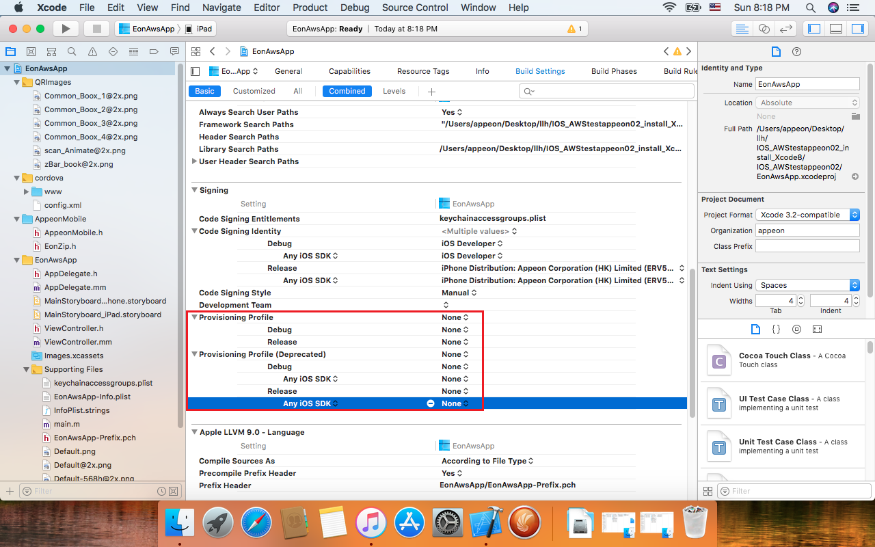The height and width of the screenshot is (547, 875).
Task: Toggle the navigator panel visibility
Action: tap(814, 29)
